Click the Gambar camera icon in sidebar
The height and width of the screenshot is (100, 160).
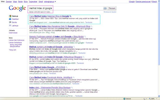click(x=10, y=19)
